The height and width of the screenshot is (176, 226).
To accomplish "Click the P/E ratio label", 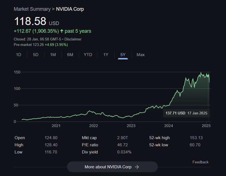I will [x=90, y=145].
